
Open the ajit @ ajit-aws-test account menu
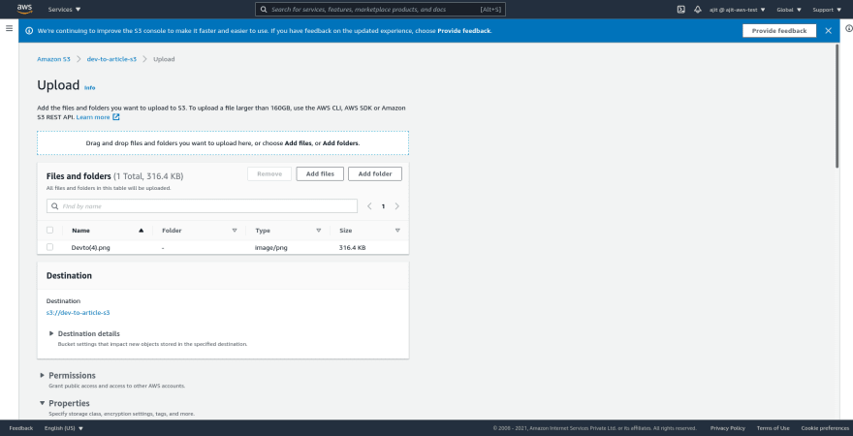737,10
